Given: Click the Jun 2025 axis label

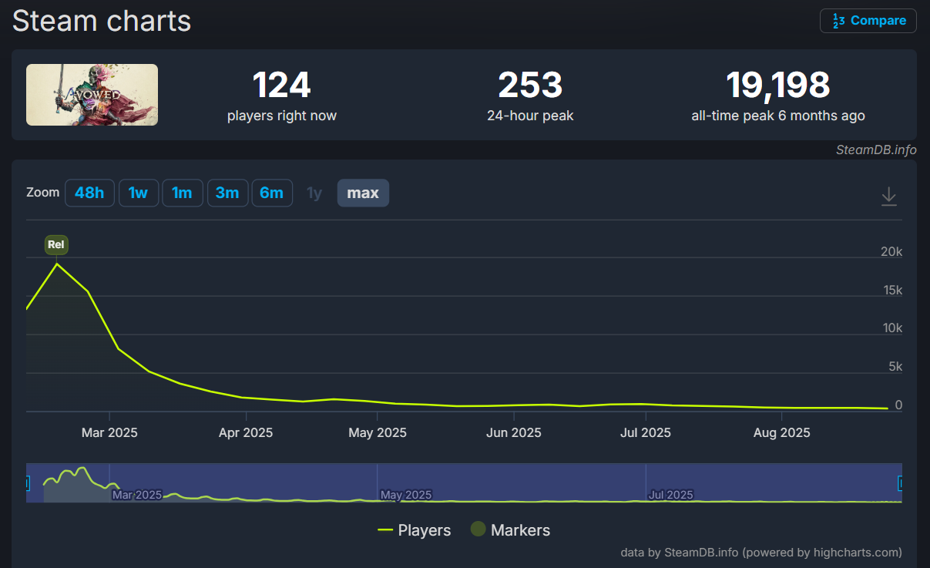Looking at the screenshot, I should 513,432.
